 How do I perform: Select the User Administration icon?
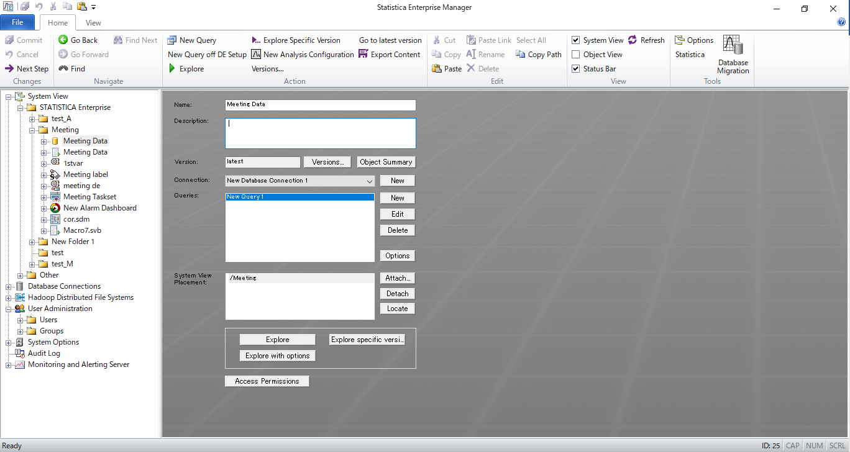click(x=19, y=308)
